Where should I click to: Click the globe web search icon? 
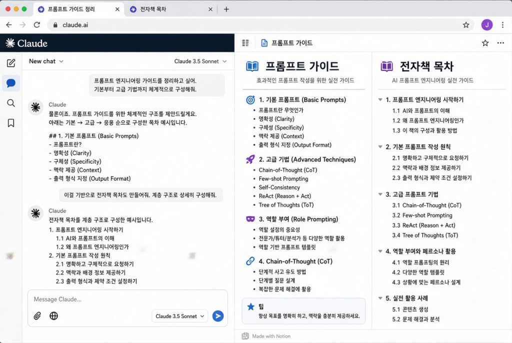click(53, 316)
